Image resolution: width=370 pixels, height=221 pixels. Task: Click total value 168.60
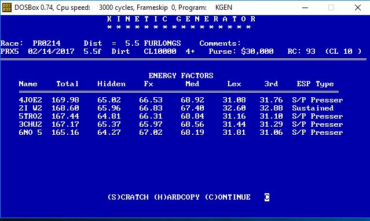coord(65,108)
